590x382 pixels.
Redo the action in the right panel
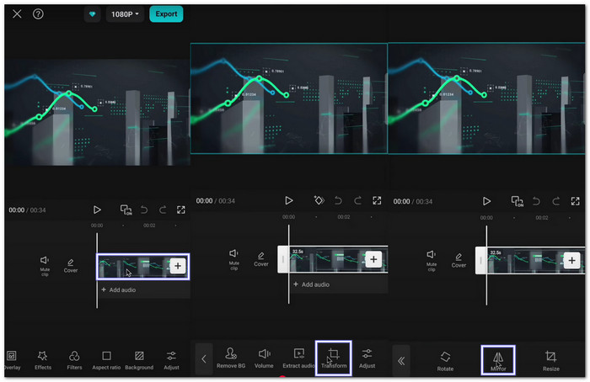(555, 201)
